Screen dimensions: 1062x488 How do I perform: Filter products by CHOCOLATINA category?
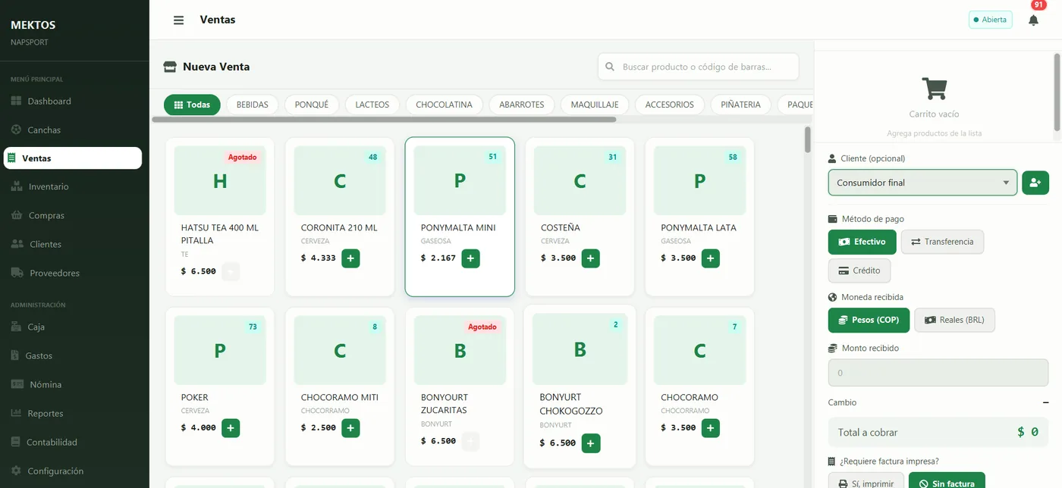coord(445,105)
